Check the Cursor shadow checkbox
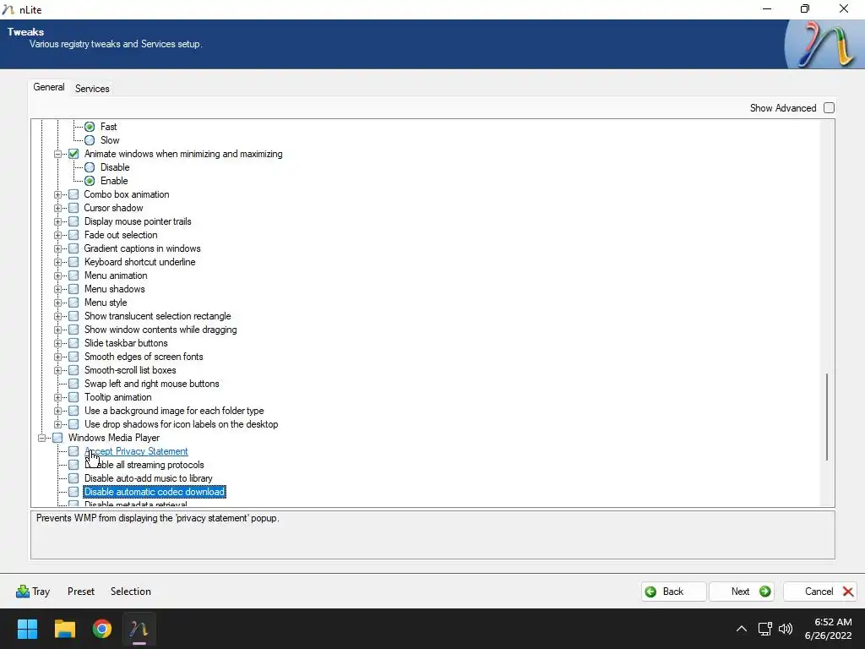 (x=73, y=208)
